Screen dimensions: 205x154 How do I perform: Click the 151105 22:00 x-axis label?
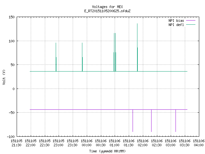coord(31,143)
